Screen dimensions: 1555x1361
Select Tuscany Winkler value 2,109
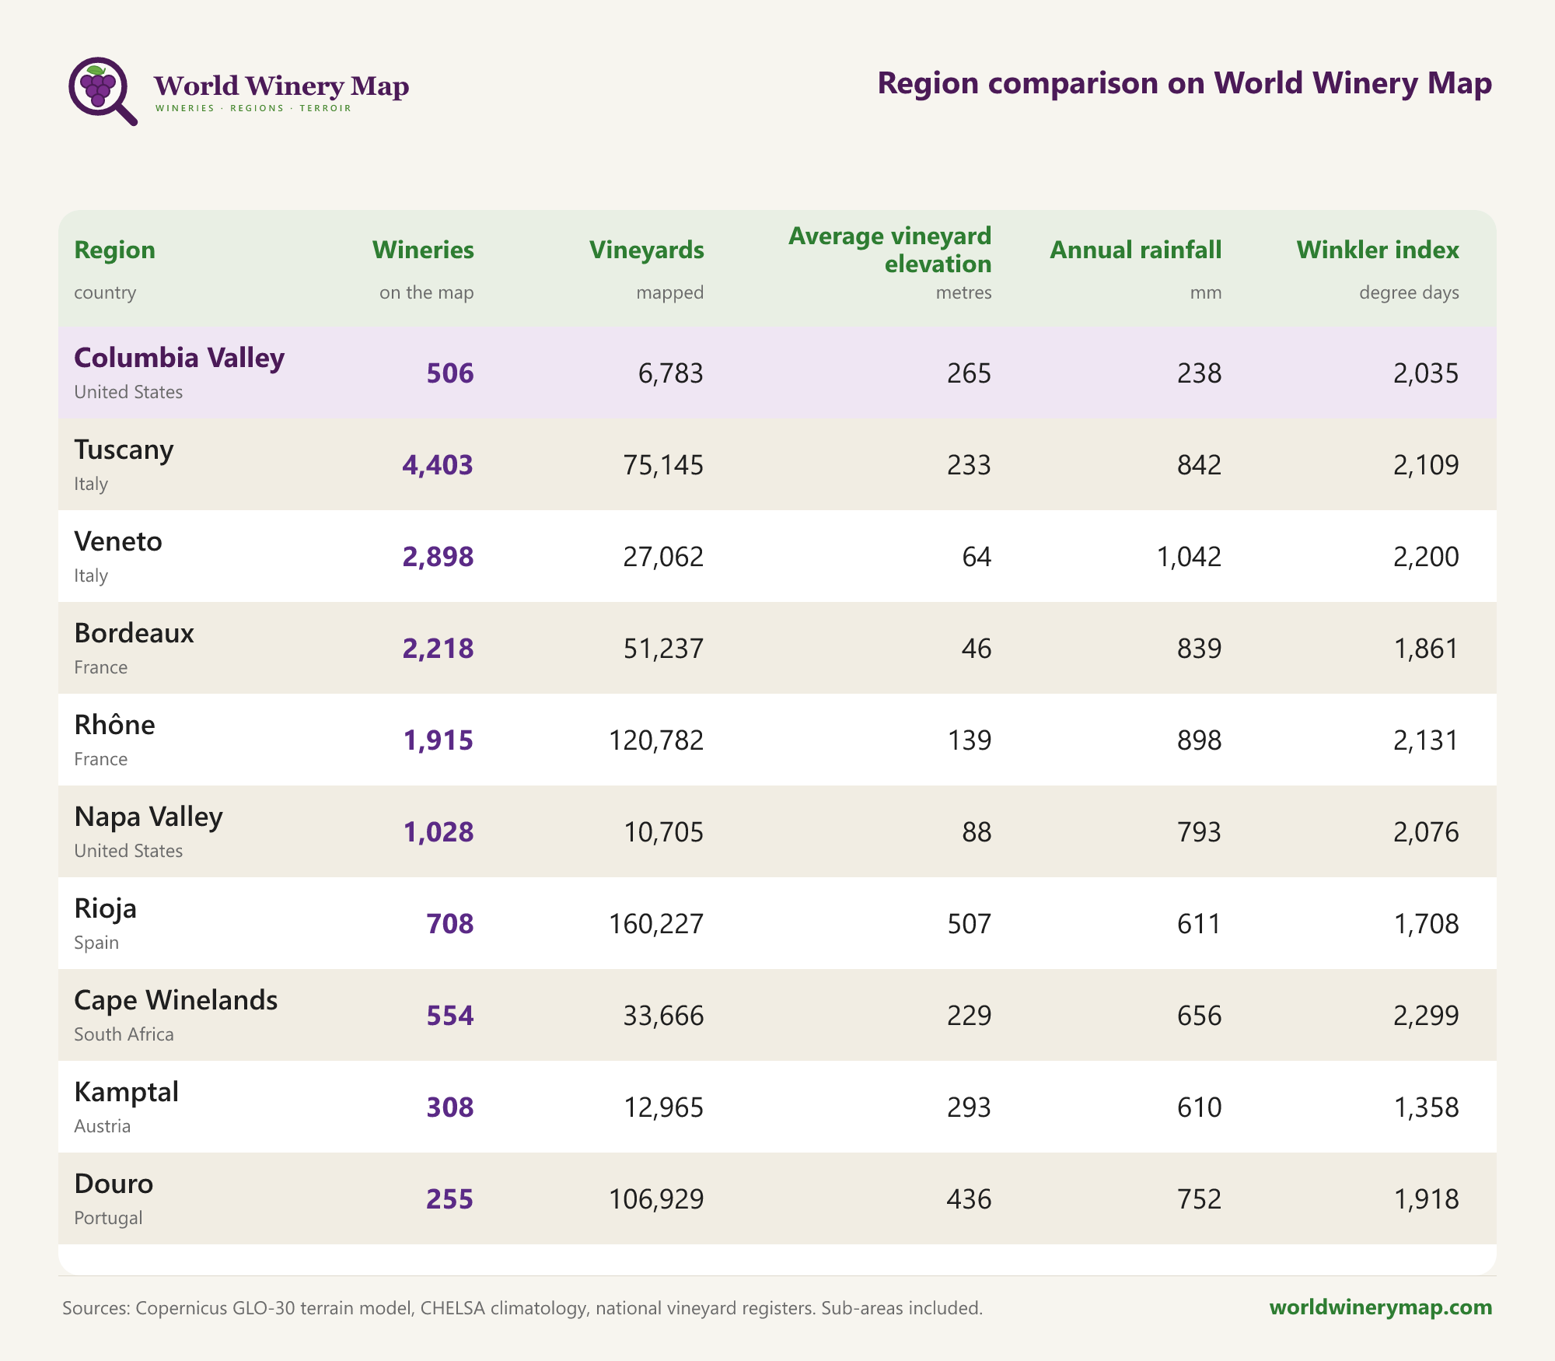click(x=1426, y=465)
